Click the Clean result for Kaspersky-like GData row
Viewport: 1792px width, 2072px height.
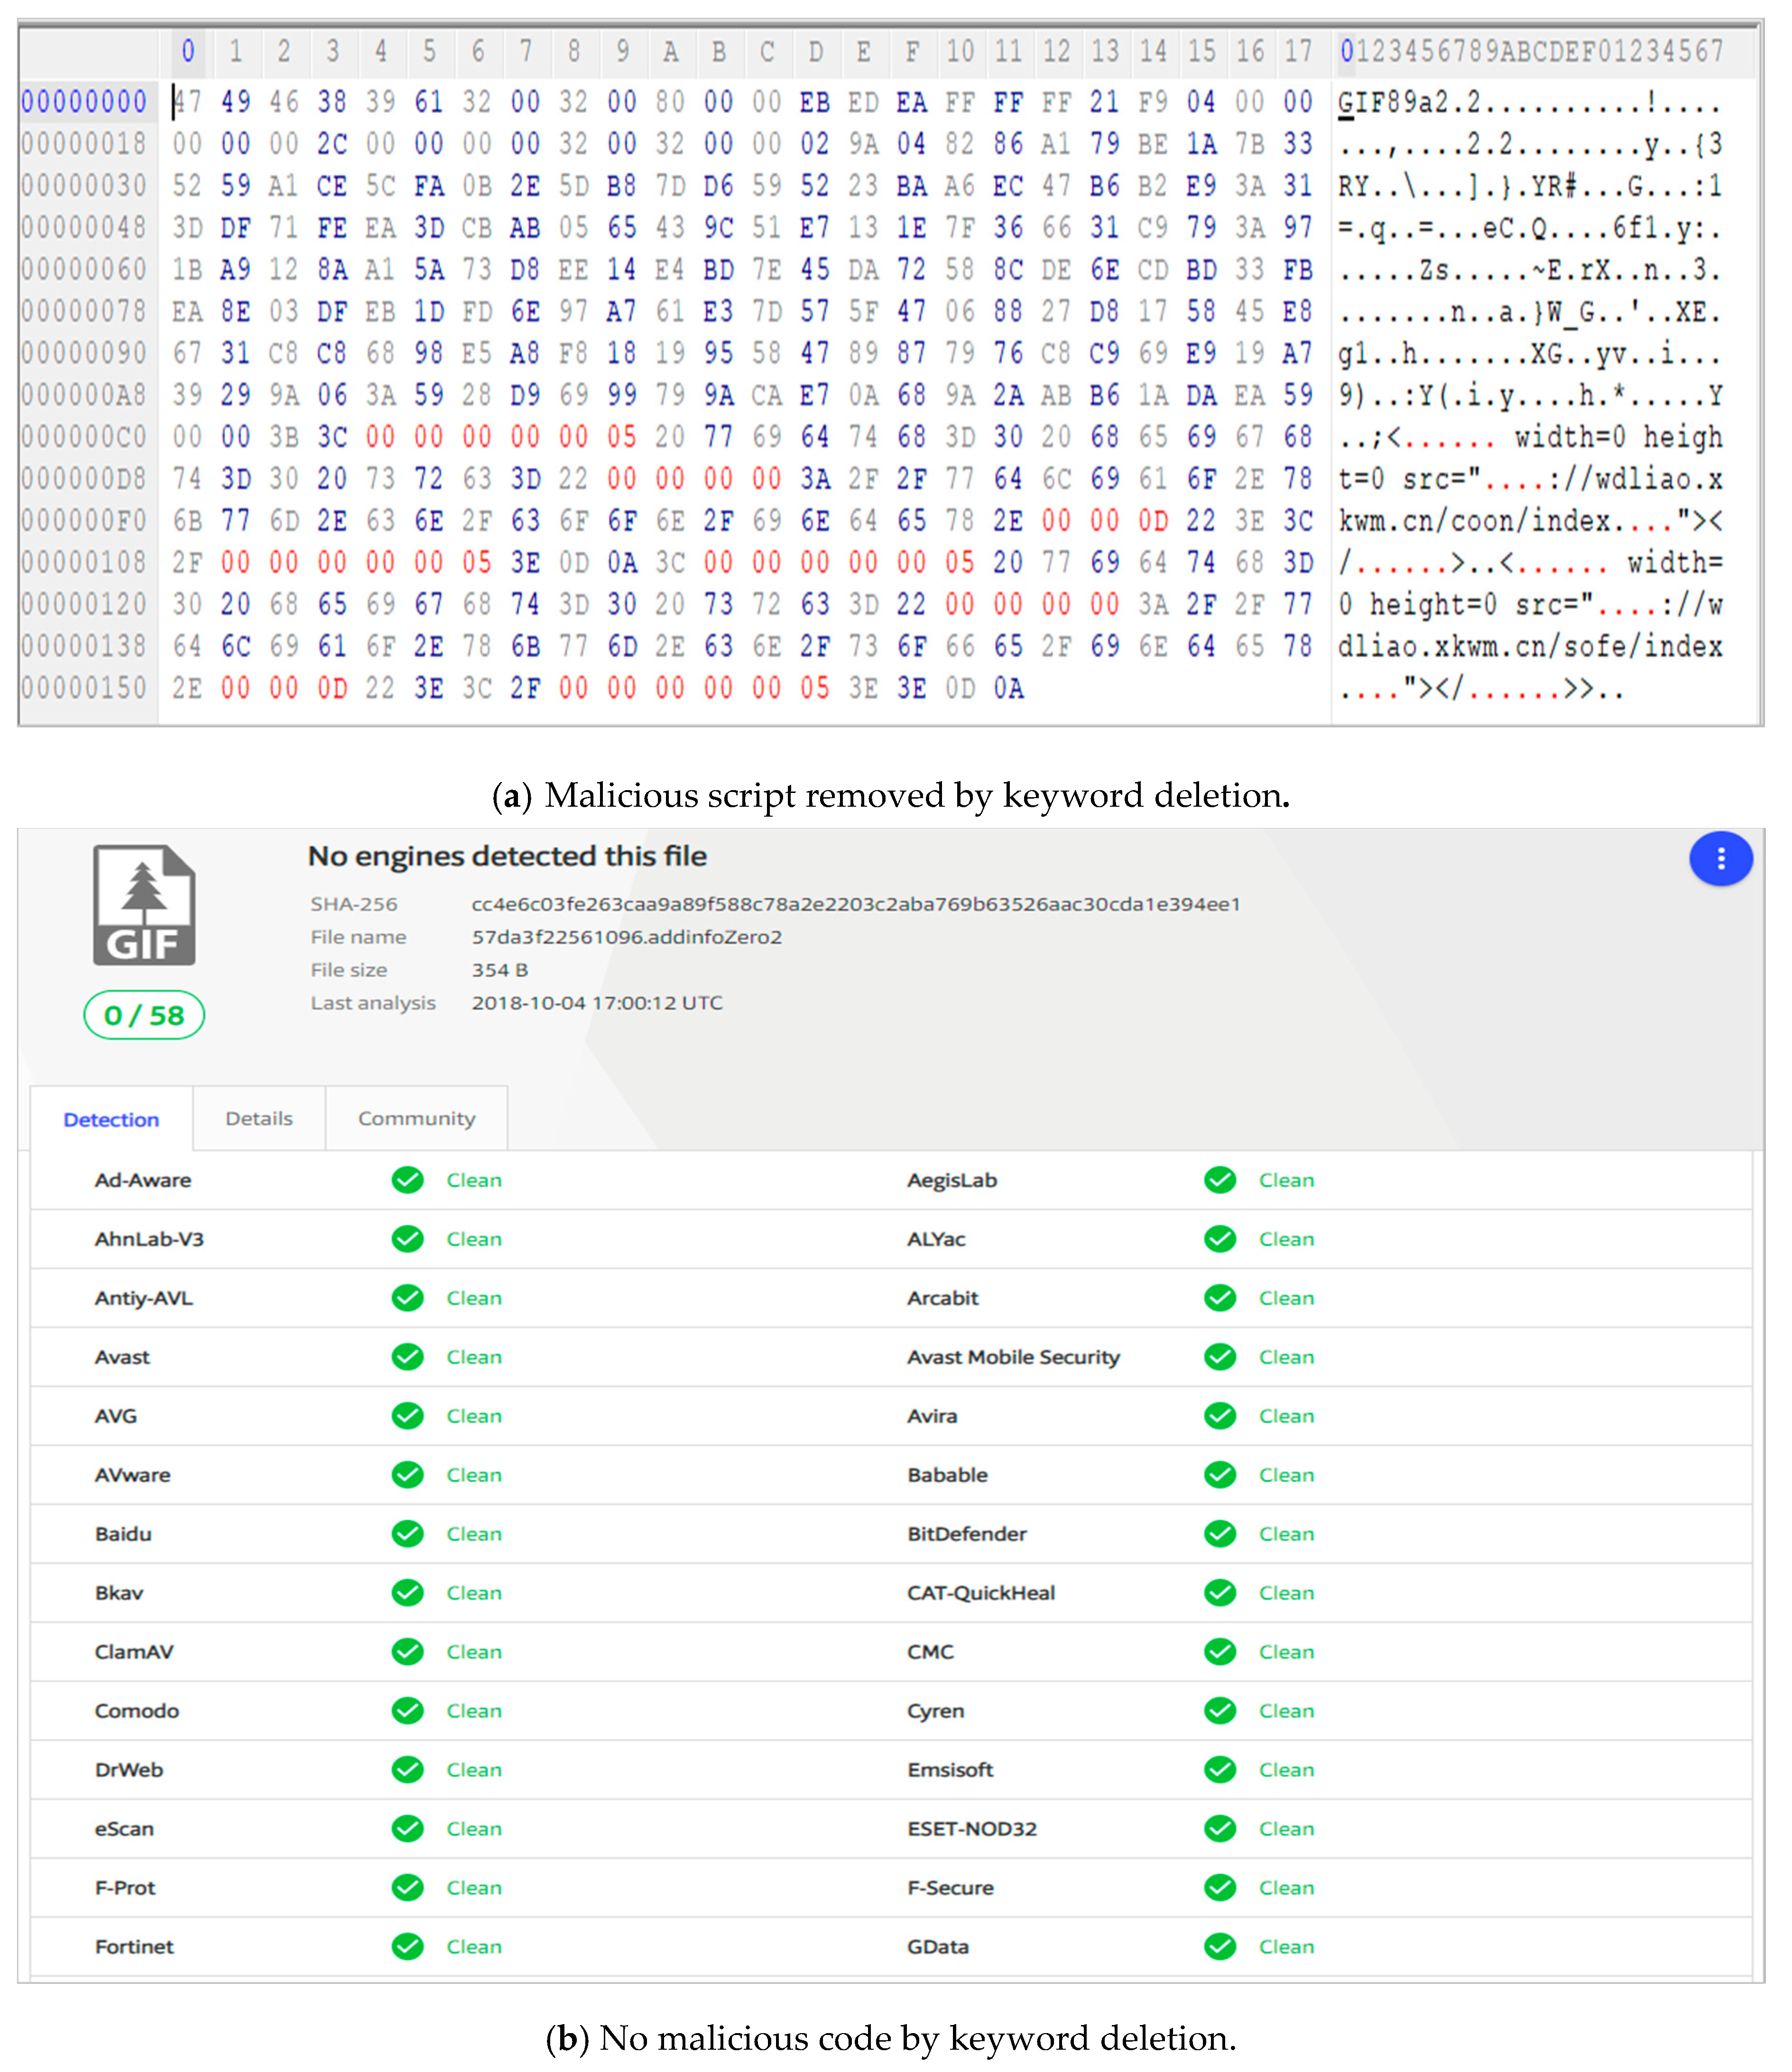1286,1946
